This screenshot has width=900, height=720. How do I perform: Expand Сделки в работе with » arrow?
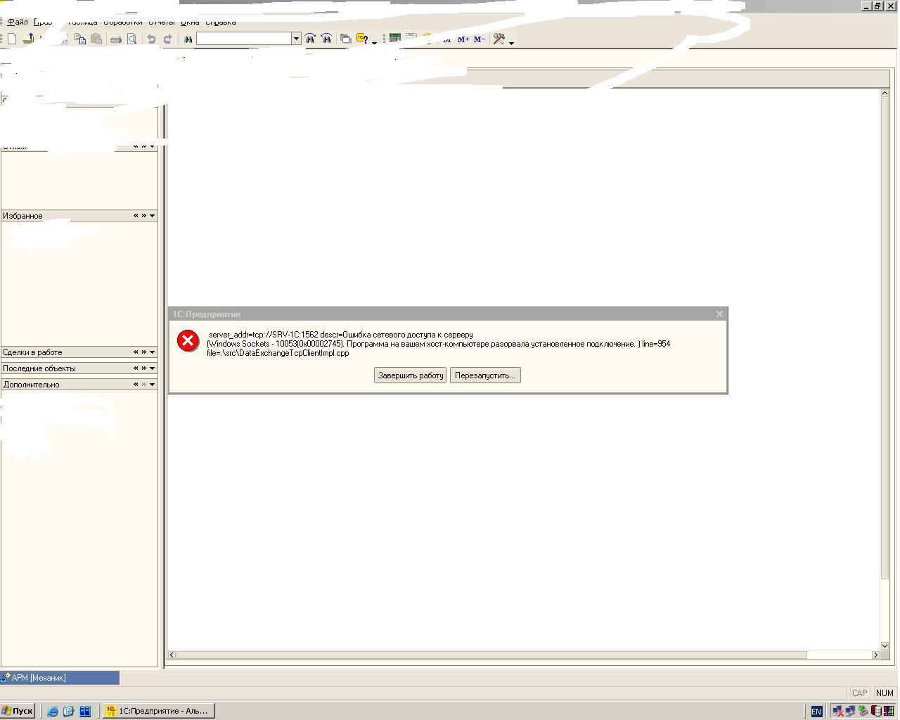tap(144, 352)
